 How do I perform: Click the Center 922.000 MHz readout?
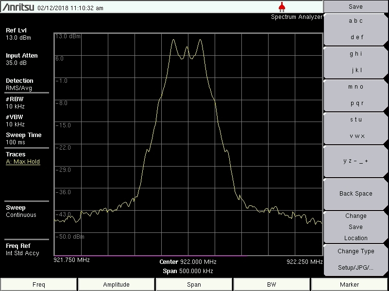[188, 262]
